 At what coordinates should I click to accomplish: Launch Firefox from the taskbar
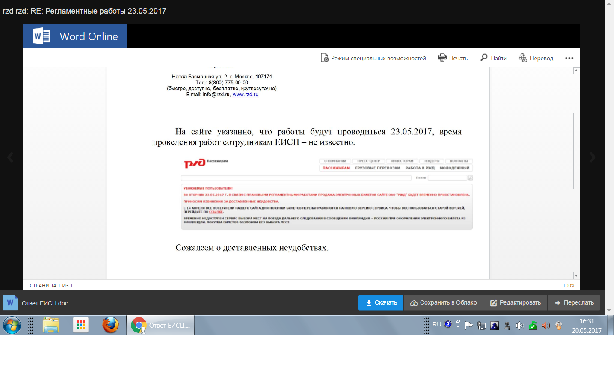click(x=110, y=325)
